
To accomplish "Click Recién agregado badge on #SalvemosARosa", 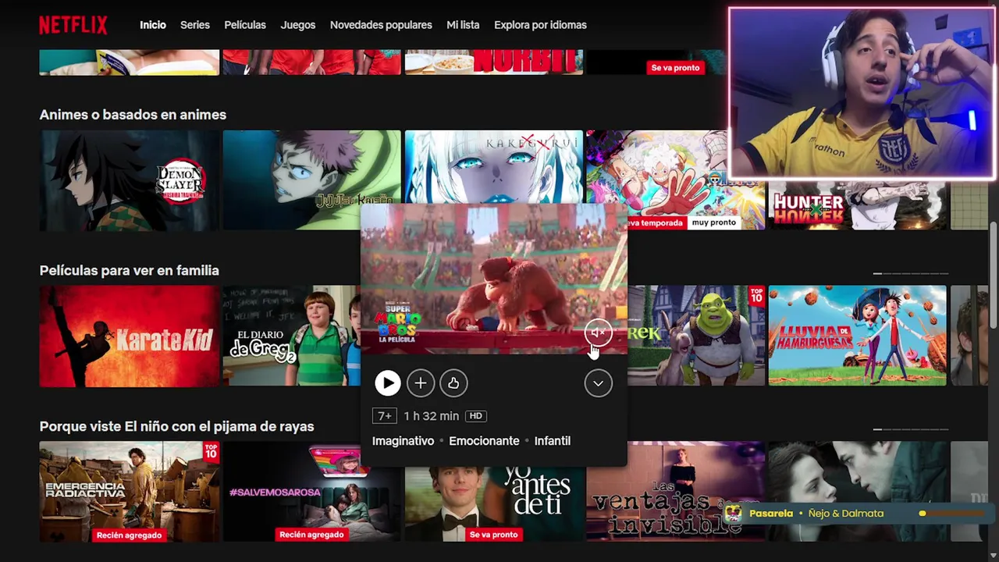I will click(311, 535).
